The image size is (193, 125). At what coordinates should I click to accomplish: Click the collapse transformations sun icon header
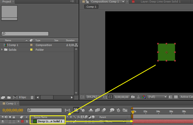[71, 117]
